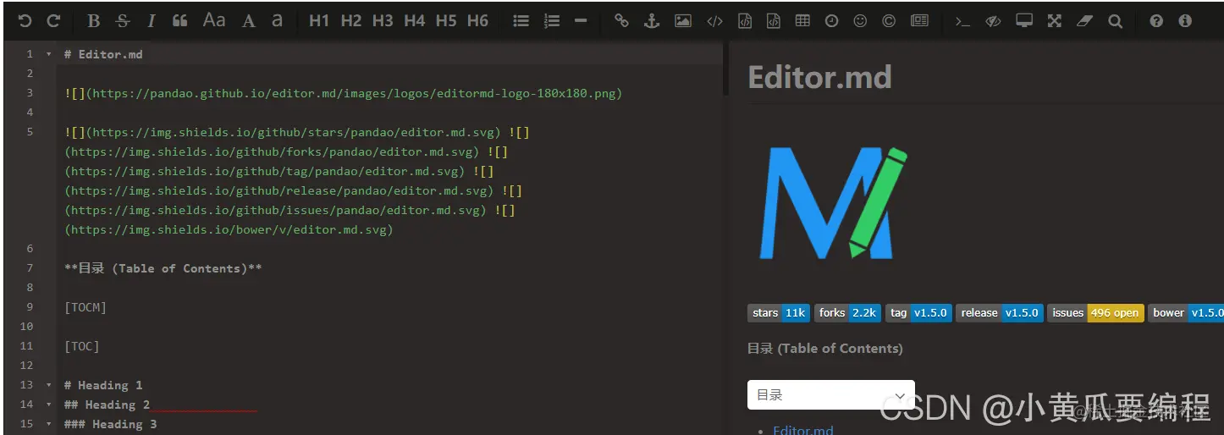Open go-to-line via terminal icon
The height and width of the screenshot is (435, 1224).
click(962, 21)
